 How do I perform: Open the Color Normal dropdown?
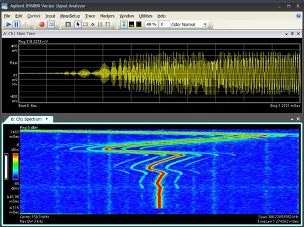coord(205,24)
